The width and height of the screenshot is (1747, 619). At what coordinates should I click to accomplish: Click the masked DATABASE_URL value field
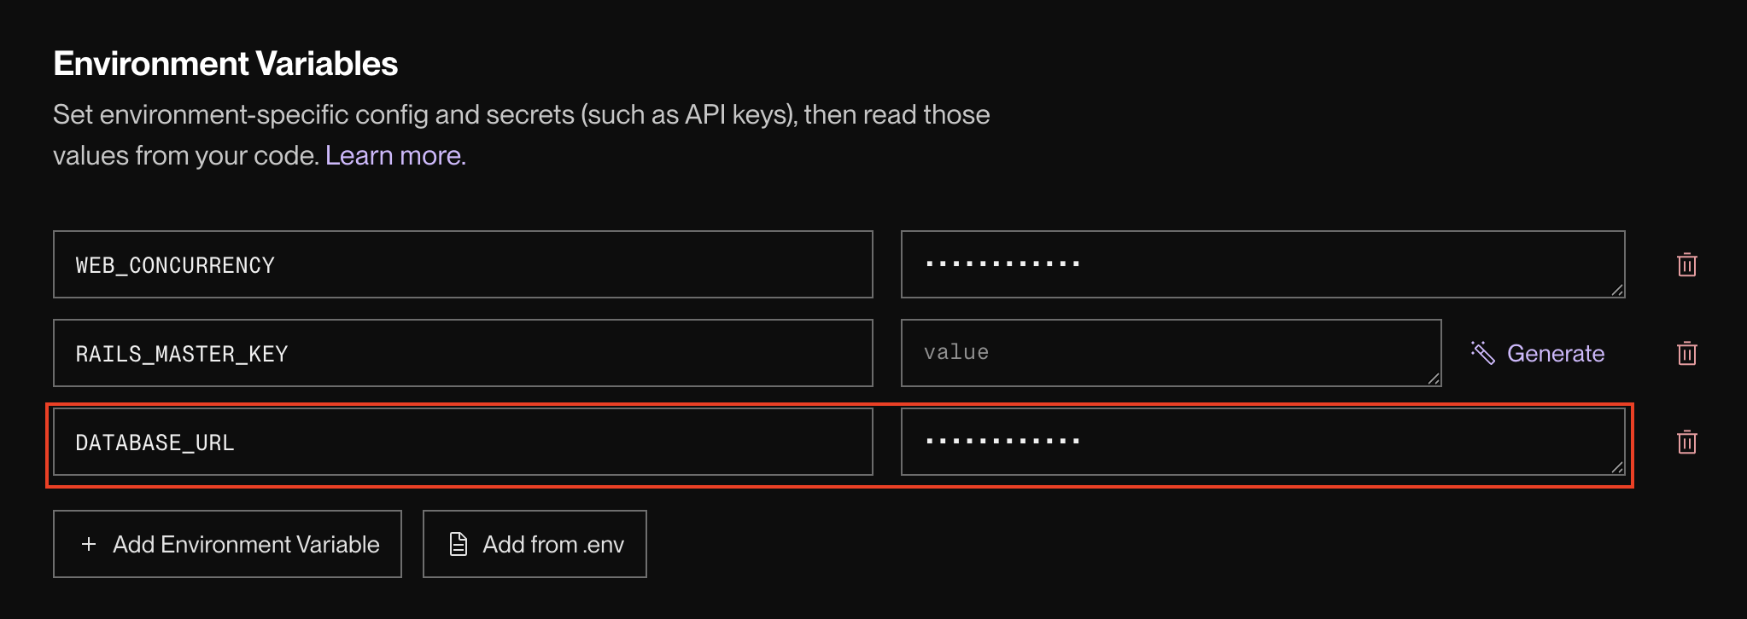(x=1262, y=443)
